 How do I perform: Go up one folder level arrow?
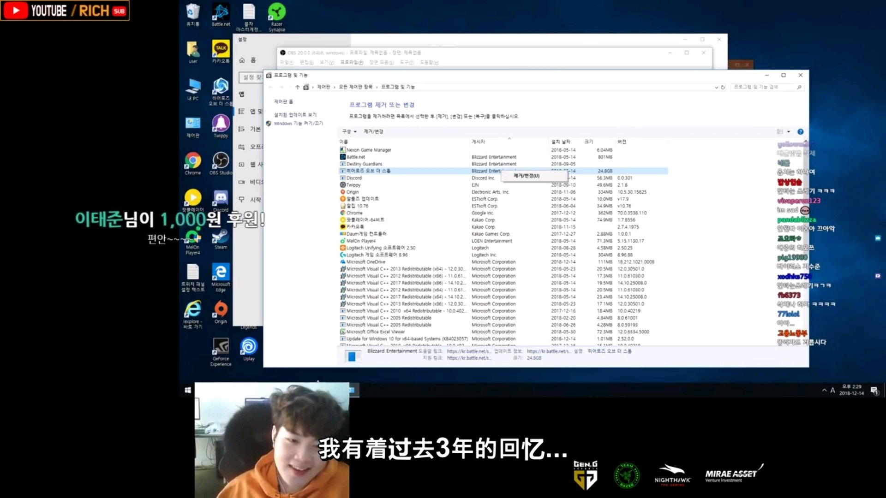click(x=297, y=87)
